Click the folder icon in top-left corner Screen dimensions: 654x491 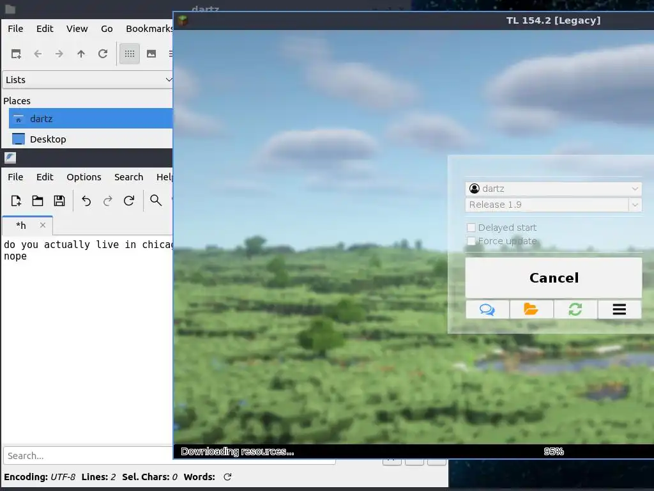pyautogui.click(x=10, y=9)
